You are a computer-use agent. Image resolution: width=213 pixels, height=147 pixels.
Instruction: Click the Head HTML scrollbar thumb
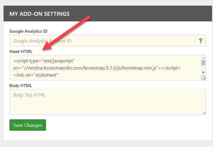pyautogui.click(x=203, y=63)
